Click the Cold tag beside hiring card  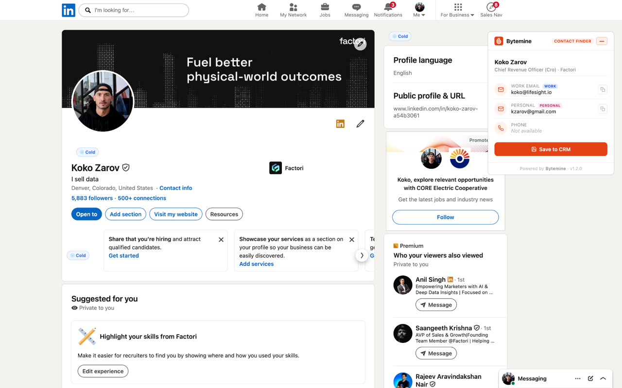coord(78,255)
